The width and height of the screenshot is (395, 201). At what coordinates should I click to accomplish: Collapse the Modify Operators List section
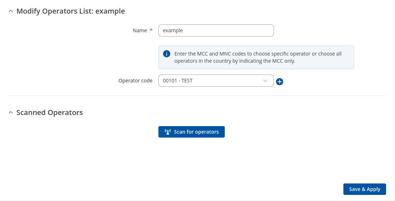[10, 11]
